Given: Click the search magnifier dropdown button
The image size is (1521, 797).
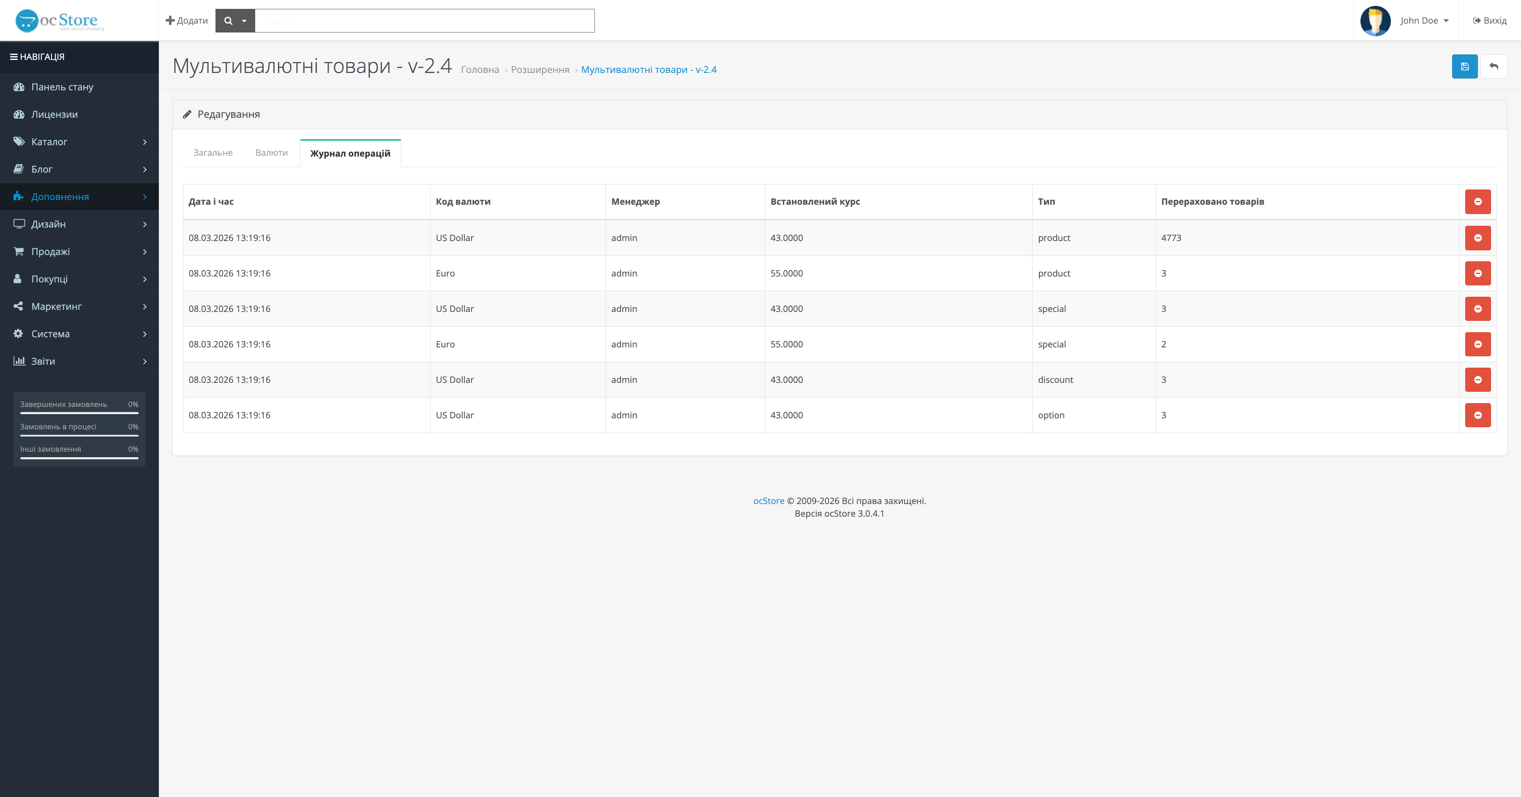Looking at the screenshot, I should click(234, 21).
